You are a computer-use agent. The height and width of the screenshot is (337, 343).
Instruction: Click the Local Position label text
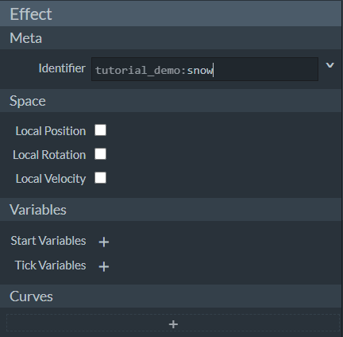coord(51,131)
